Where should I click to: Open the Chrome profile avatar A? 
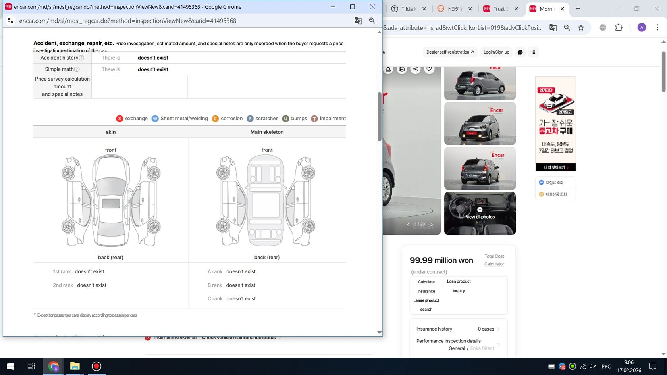(642, 27)
